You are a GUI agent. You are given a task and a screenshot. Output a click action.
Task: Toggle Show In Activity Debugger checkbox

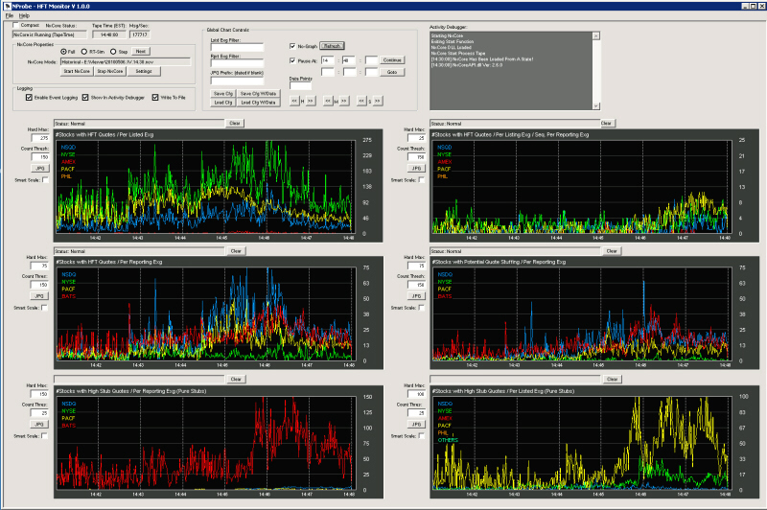[x=85, y=98]
